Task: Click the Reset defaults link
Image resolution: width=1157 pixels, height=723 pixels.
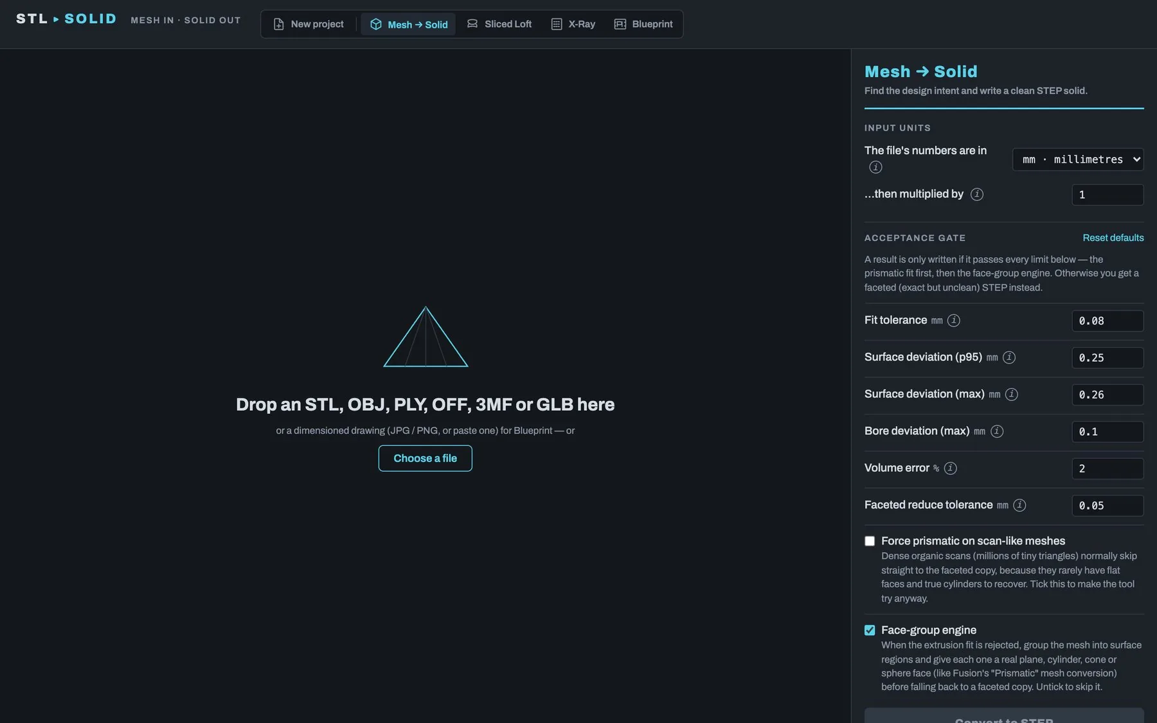Action: pyautogui.click(x=1113, y=238)
